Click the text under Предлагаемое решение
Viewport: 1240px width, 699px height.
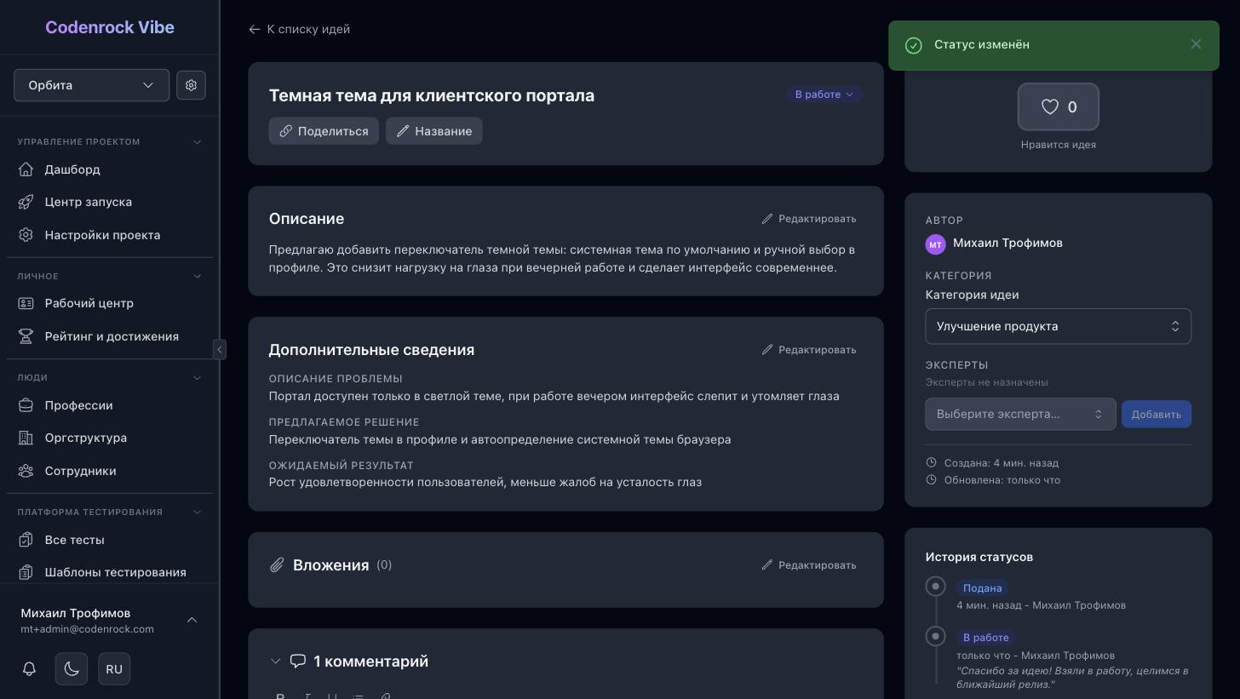pyautogui.click(x=500, y=439)
